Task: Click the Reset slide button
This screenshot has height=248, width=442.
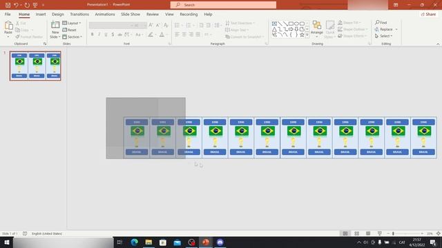Action: tap(69, 30)
